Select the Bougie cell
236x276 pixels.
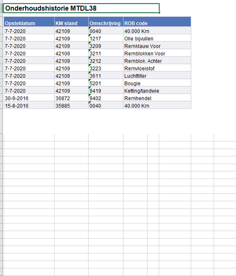157,83
